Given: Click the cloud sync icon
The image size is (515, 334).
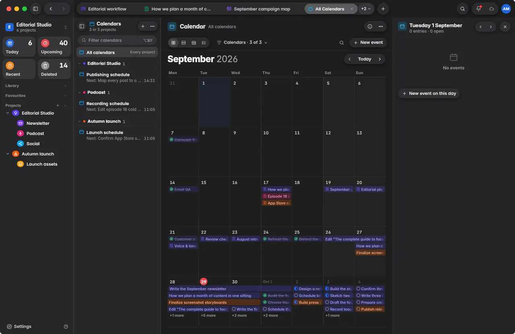Looking at the screenshot, I should point(491,9).
